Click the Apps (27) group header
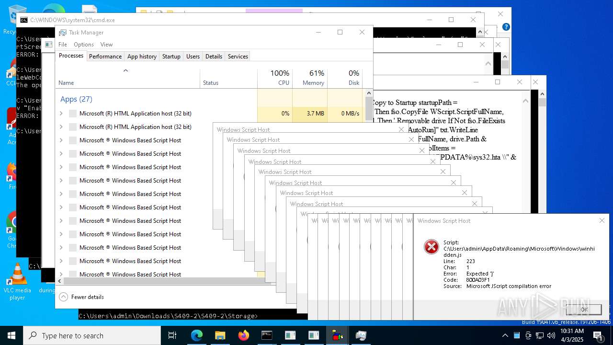This screenshot has height=345, width=613. (76, 99)
